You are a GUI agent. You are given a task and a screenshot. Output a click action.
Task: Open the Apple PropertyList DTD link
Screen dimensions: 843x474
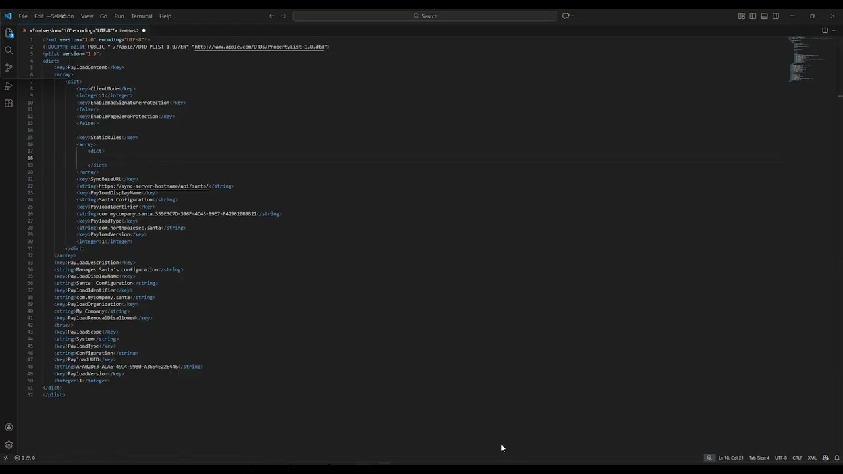pos(259,47)
